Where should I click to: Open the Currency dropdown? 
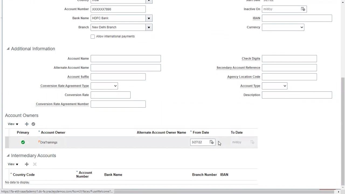pos(283,27)
